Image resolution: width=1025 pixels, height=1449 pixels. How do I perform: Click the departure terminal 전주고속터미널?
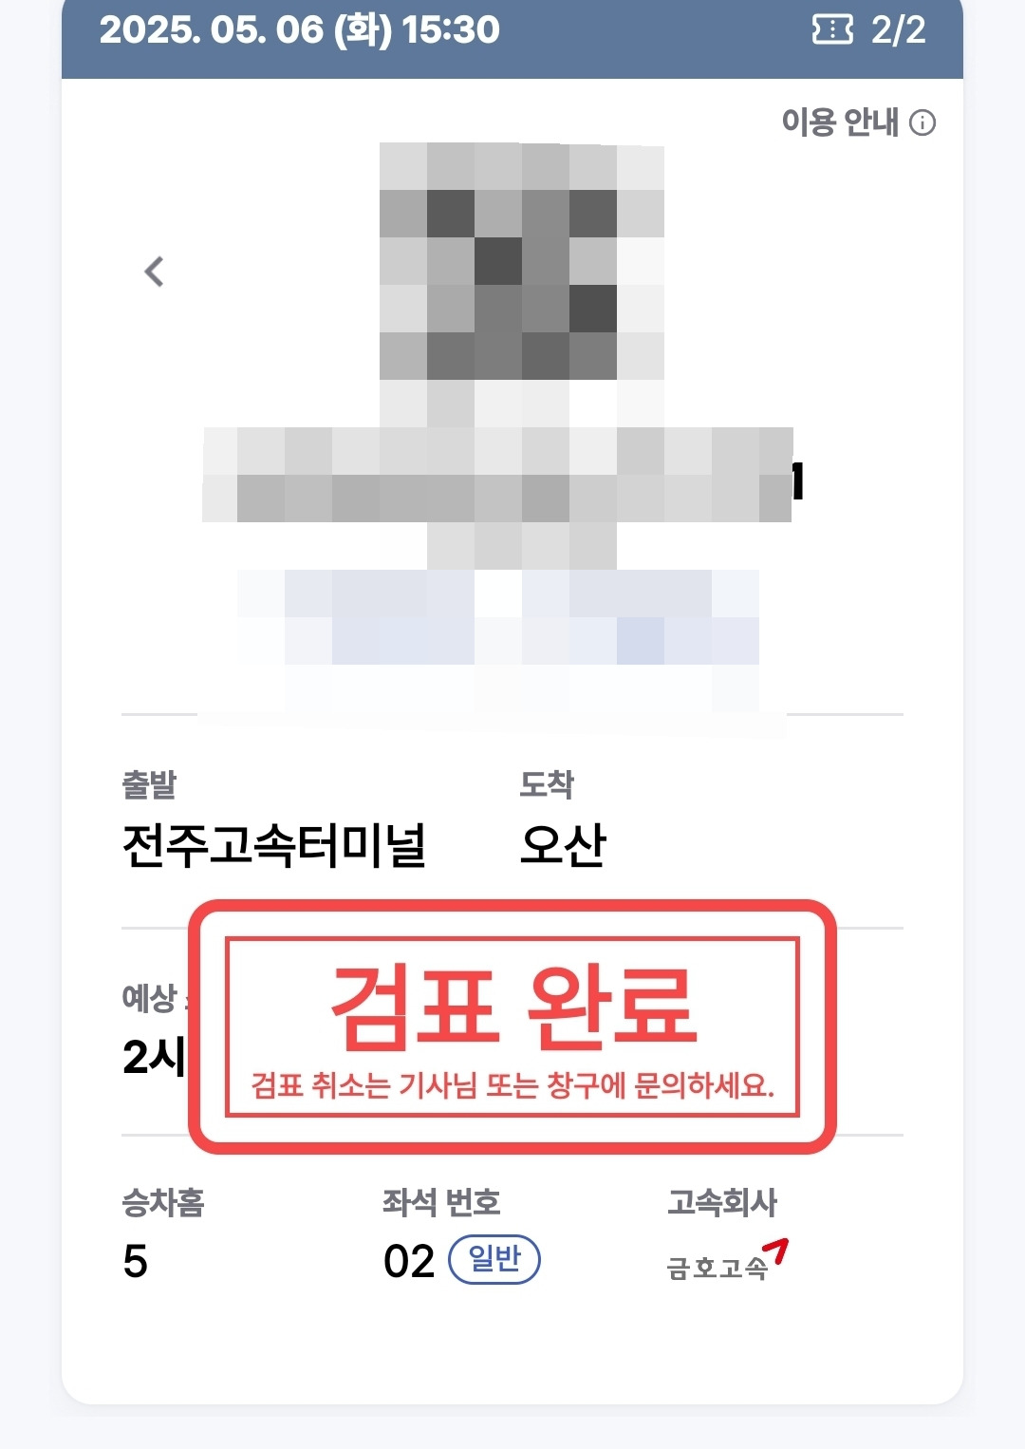coord(274,845)
